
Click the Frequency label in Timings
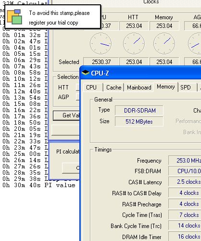[149, 161]
